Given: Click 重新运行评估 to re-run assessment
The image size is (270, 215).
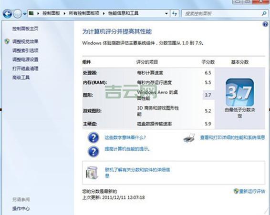Looking at the screenshot, I should pyautogui.click(x=252, y=191).
